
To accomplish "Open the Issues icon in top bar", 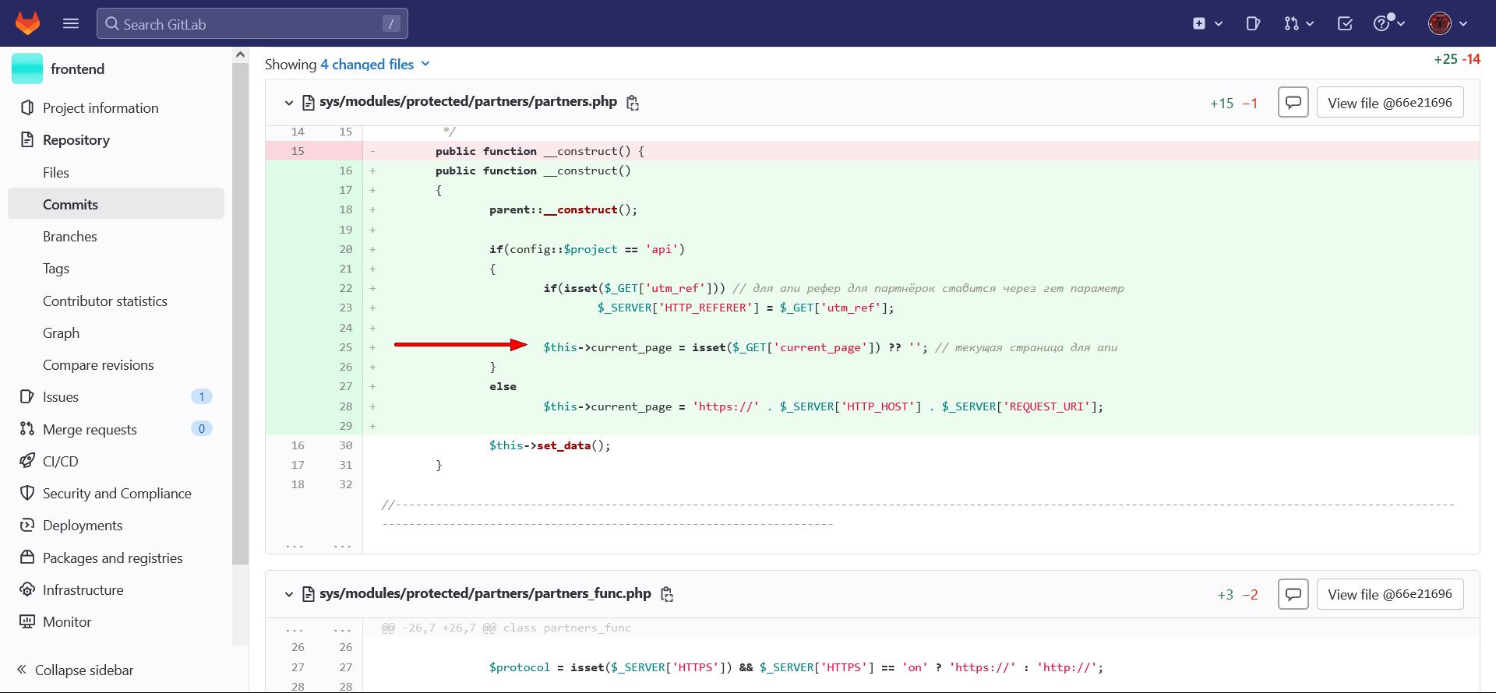I will (1253, 23).
